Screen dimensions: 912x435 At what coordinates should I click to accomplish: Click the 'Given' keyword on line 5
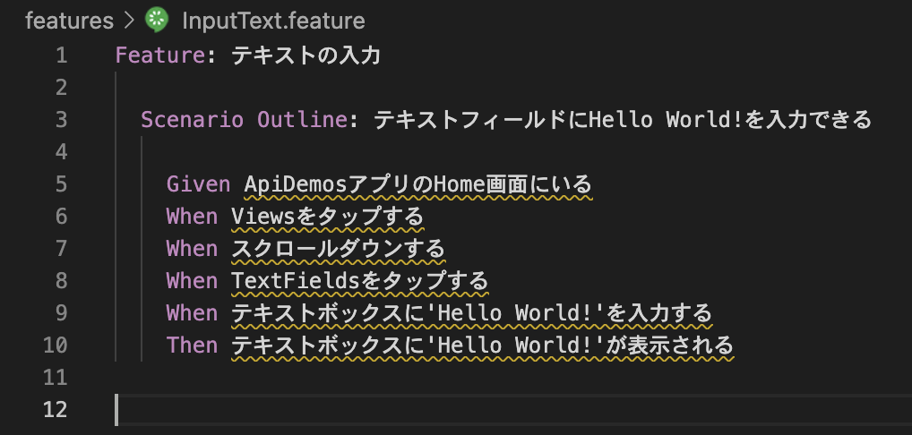pos(198,184)
